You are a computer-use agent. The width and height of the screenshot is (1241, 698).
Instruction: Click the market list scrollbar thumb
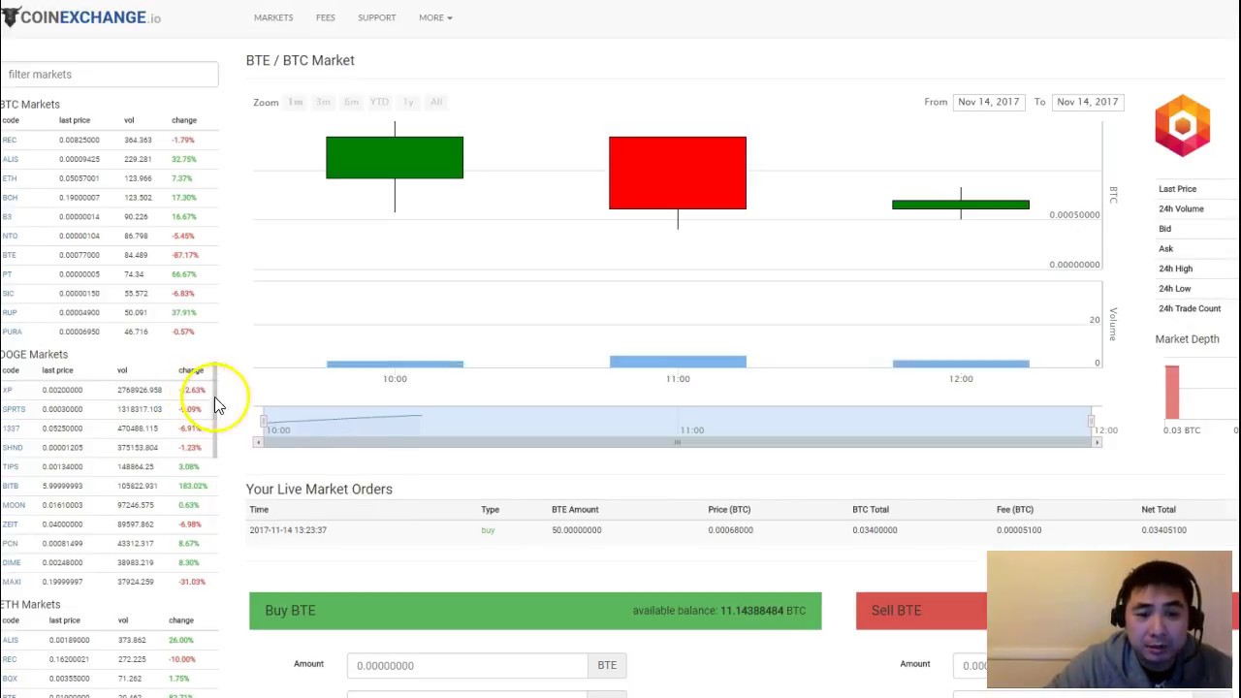coord(214,411)
